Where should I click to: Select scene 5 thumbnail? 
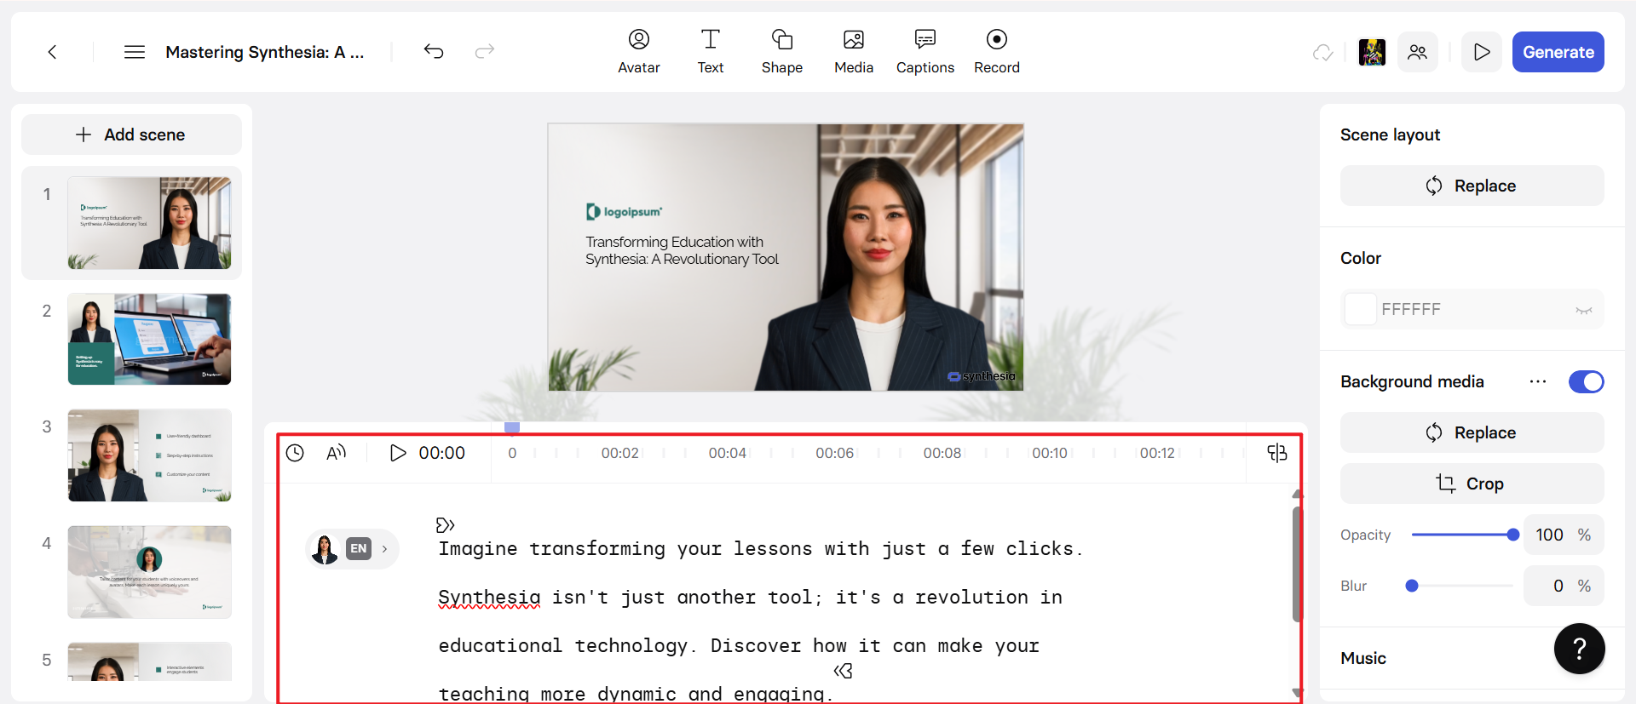click(x=149, y=661)
